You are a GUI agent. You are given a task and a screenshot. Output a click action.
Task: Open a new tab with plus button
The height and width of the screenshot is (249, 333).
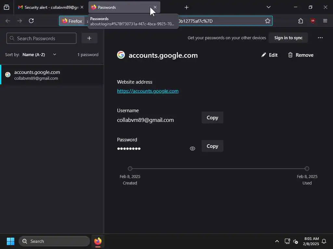pos(186,7)
